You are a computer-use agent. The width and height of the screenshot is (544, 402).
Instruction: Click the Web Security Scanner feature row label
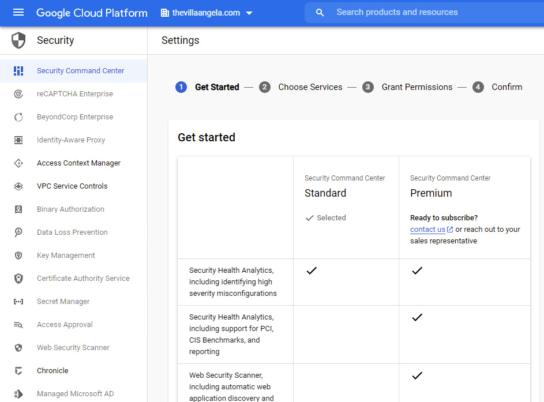231,386
